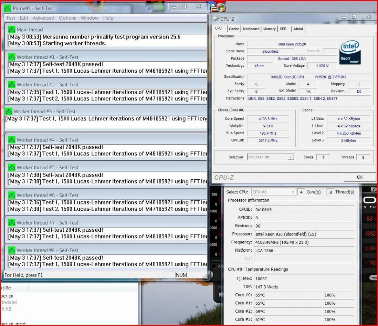Viewport: 378px width, 326px height.
Task: Click the Platform field LGA 1366
Action: [x=304, y=251]
